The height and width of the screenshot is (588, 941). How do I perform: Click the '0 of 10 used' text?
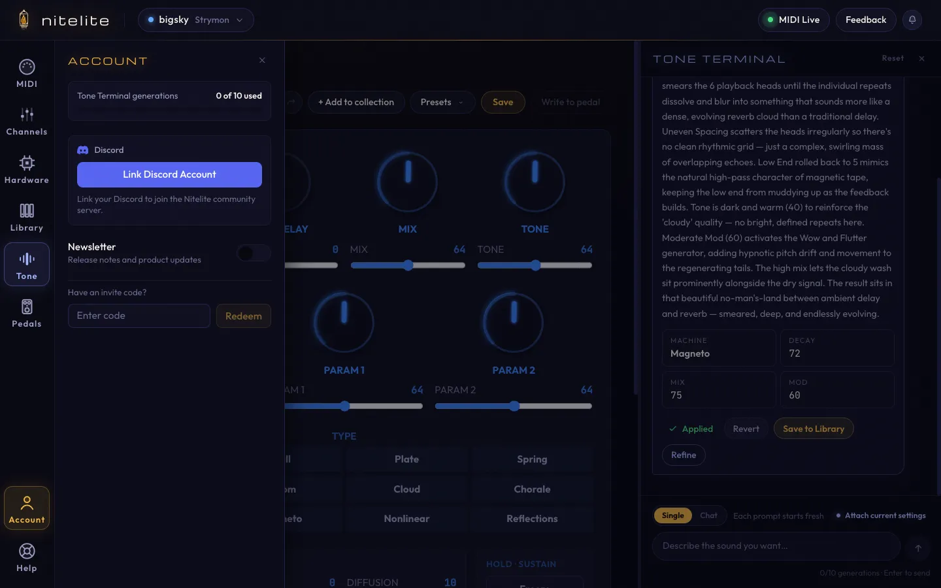239,96
